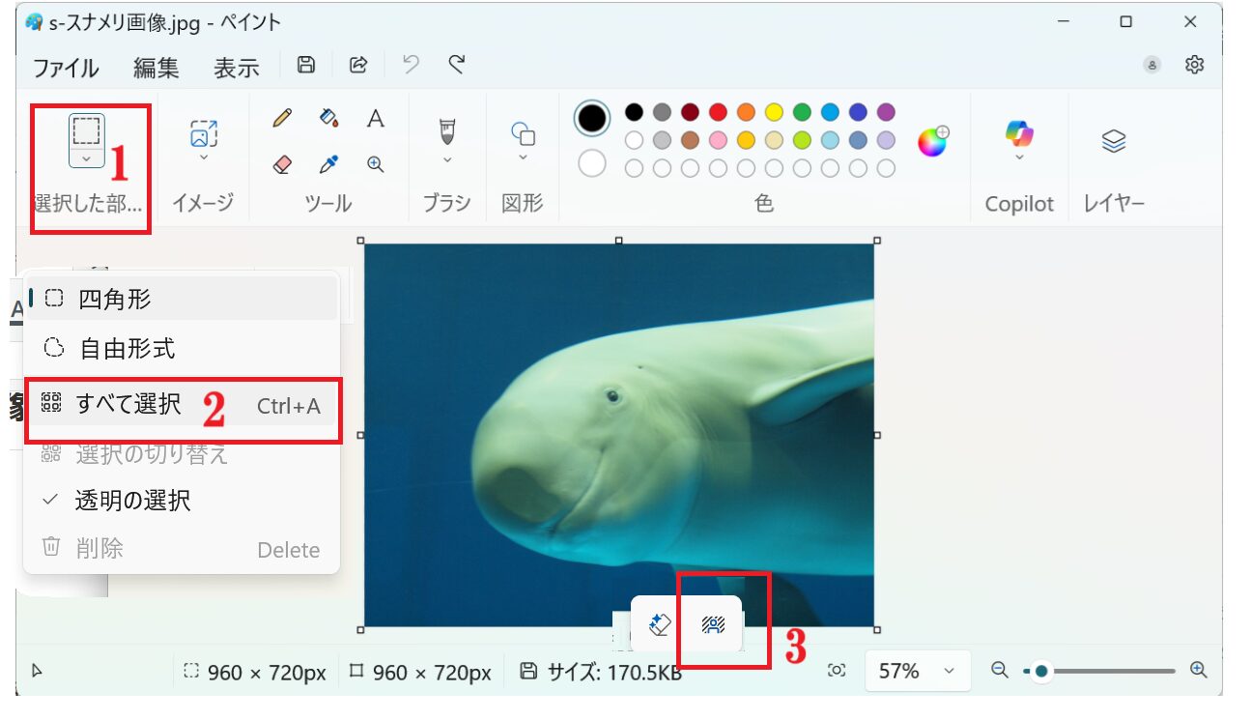Select the Color picker eyedropper tool

[328, 165]
